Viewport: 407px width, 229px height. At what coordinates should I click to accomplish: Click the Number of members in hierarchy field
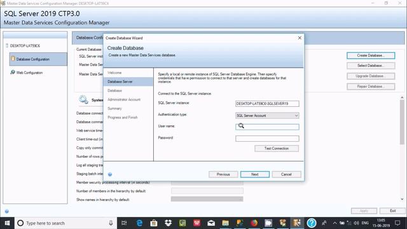207,191
